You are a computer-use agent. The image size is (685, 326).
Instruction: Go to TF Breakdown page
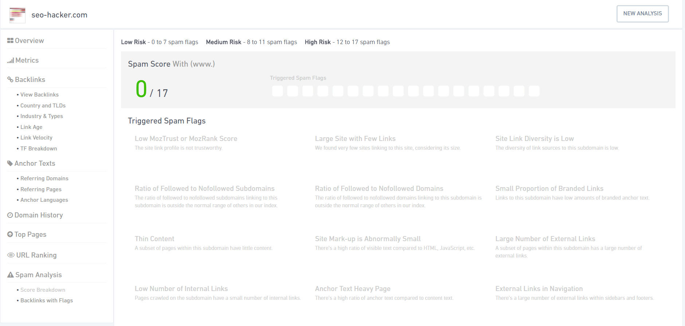(x=39, y=149)
